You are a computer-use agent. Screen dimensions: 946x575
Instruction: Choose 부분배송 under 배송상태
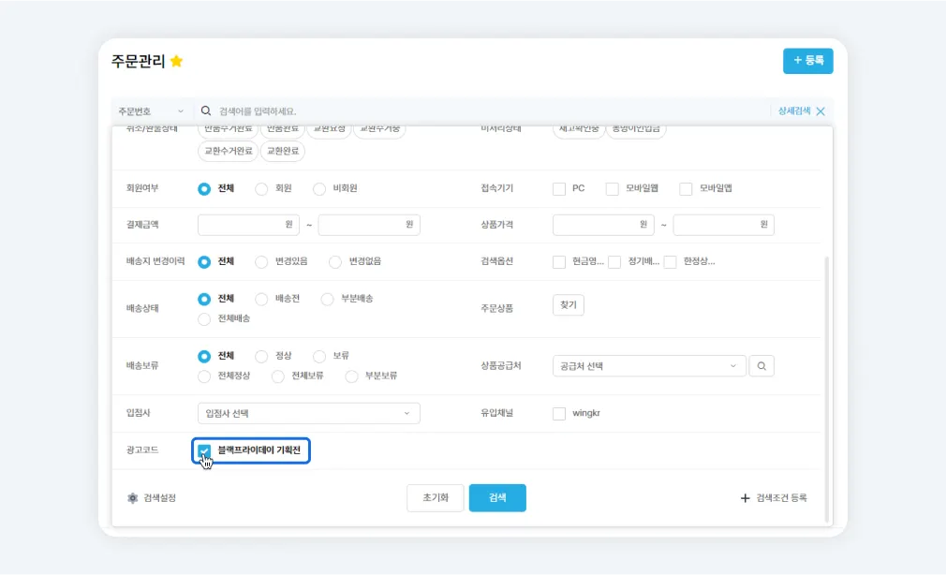pyautogui.click(x=327, y=299)
